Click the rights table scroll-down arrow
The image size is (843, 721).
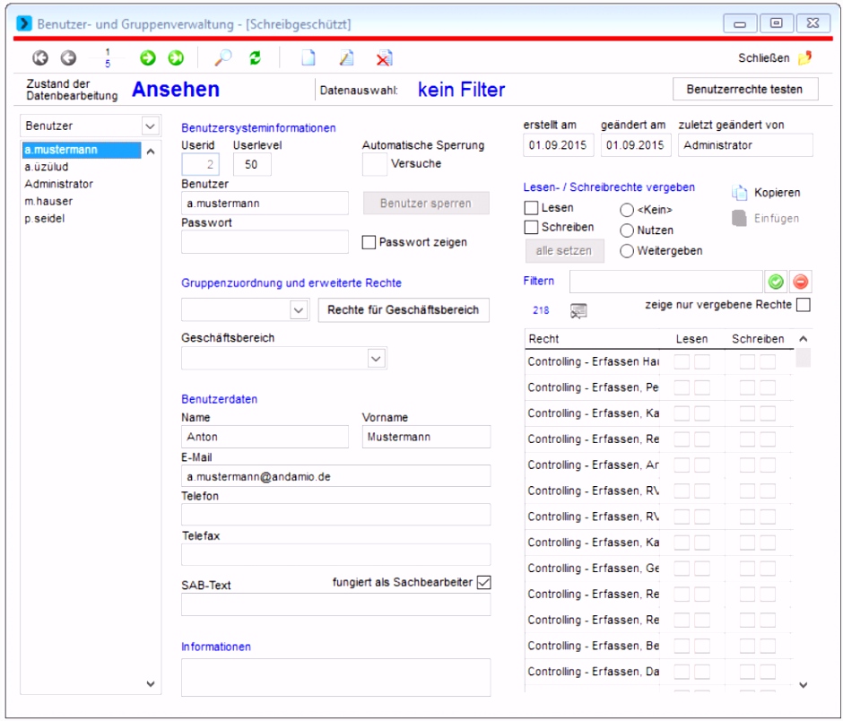pos(804,685)
